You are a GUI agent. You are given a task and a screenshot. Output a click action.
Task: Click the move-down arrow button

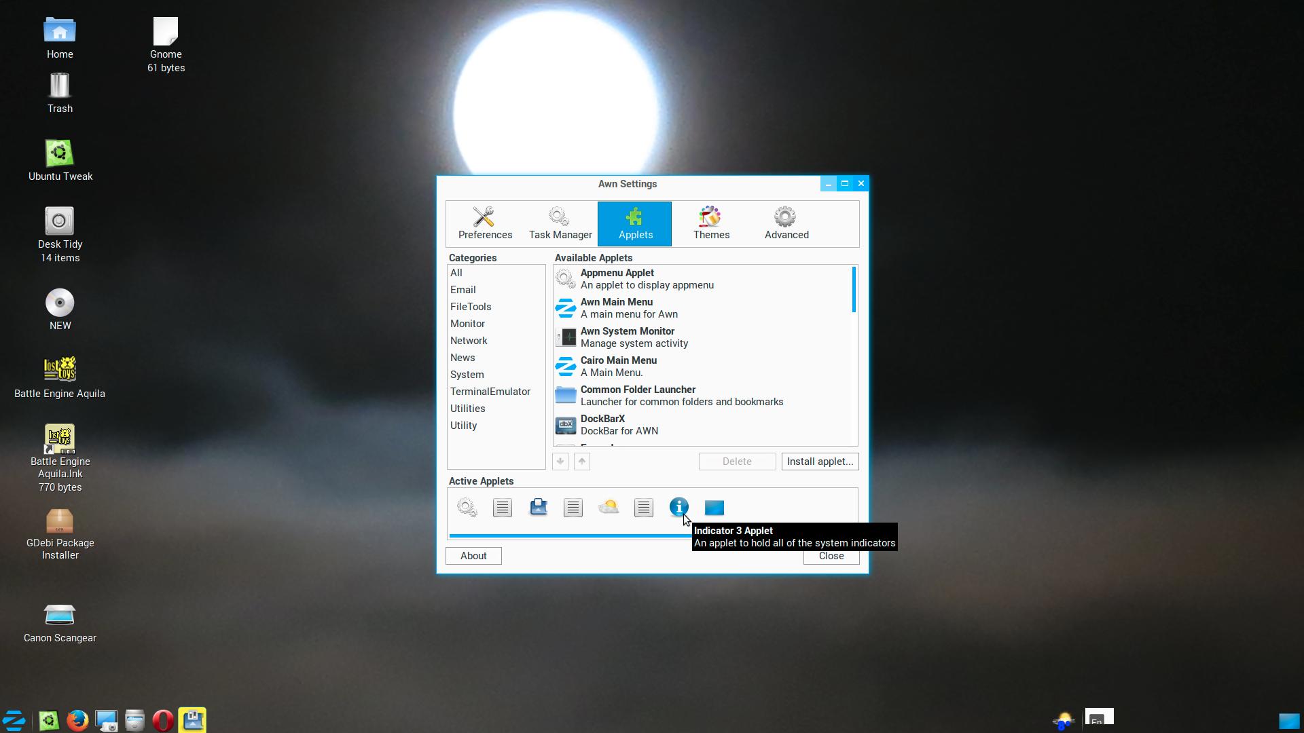(x=560, y=462)
